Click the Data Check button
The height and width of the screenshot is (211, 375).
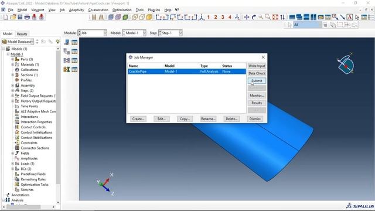click(257, 73)
